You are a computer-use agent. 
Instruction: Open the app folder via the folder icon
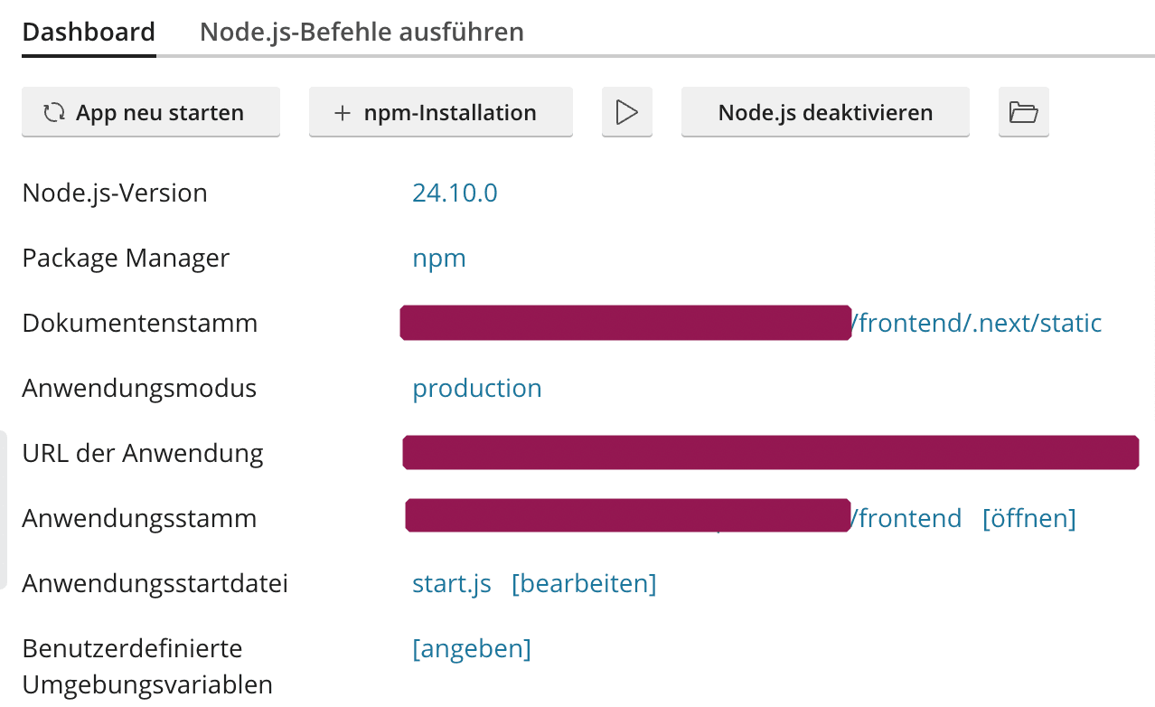coord(1023,112)
